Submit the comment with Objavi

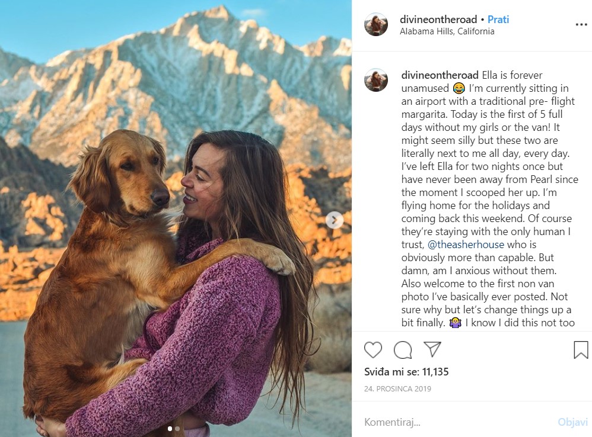[x=573, y=422]
